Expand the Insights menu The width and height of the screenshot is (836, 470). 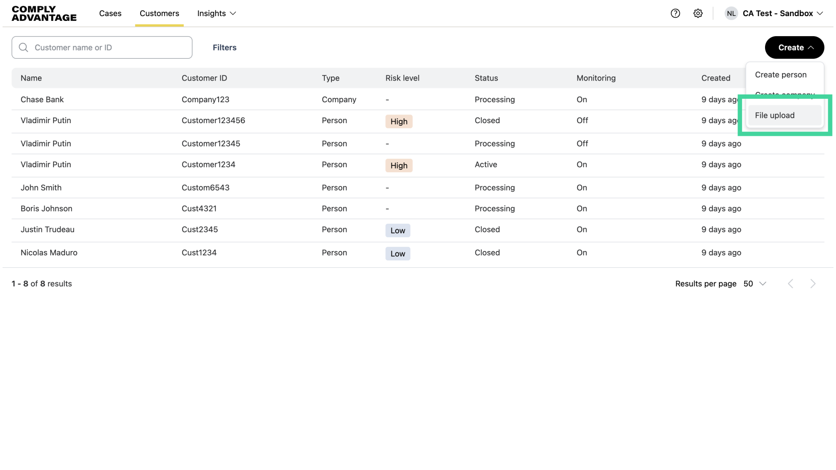click(216, 13)
